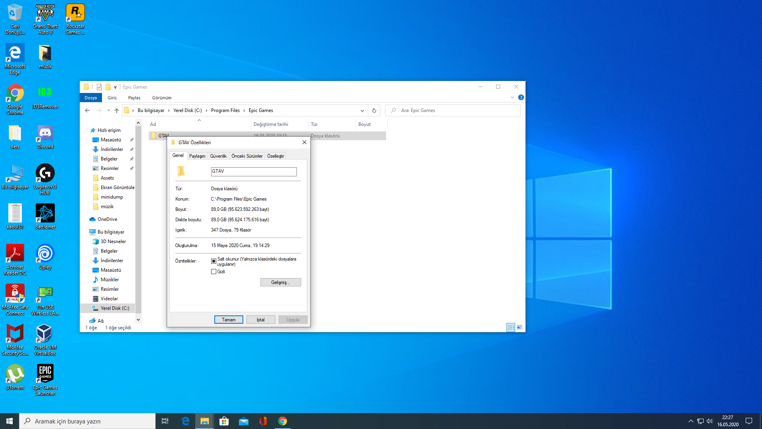This screenshot has height=429, width=762.
Task: Select Yerel Disk (C:) in the navigation pane
Action: [x=108, y=308]
